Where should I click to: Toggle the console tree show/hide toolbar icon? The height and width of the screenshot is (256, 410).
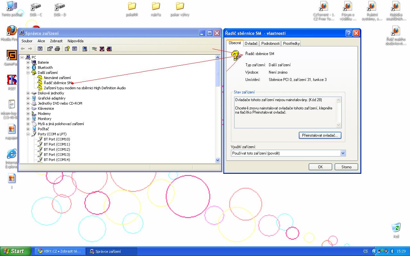(x=40, y=49)
